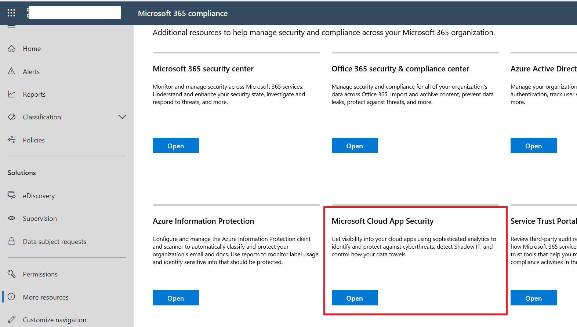Click the Alerts warning triangle icon

point(12,71)
